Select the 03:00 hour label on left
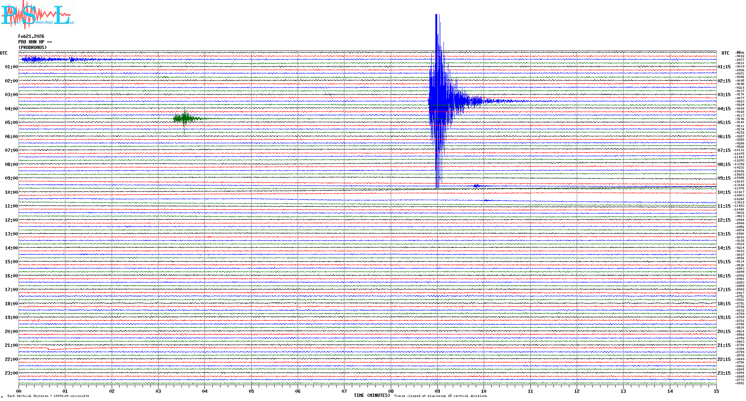Image resolution: width=746 pixels, height=401 pixels. [x=11, y=95]
